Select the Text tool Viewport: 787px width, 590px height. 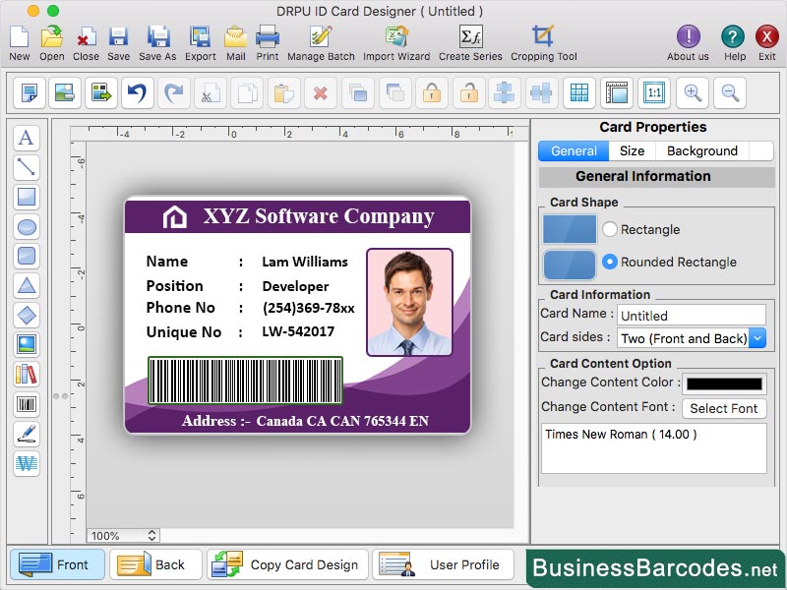pos(27,139)
